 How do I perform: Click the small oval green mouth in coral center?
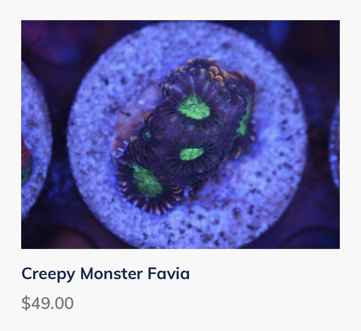(x=192, y=153)
